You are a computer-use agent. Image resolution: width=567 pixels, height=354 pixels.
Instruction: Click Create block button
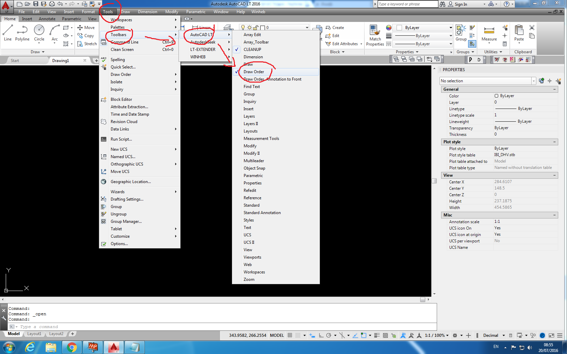(335, 28)
